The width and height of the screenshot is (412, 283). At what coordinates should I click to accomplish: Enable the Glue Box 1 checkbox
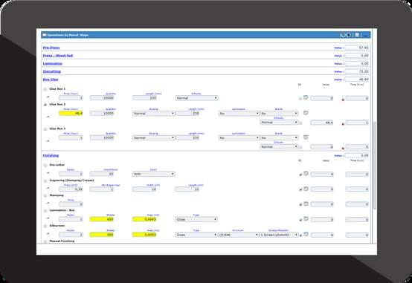click(45, 90)
